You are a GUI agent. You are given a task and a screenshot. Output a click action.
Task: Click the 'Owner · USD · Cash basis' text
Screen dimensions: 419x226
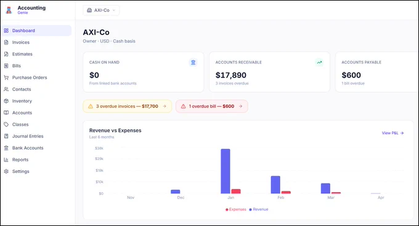point(109,41)
